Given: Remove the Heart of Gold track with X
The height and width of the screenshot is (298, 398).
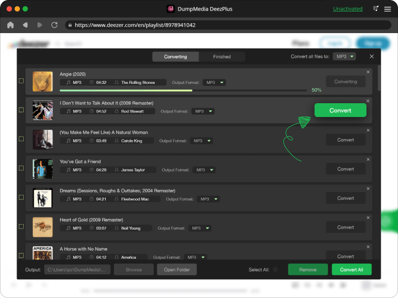Looking at the screenshot, I should (368, 217).
